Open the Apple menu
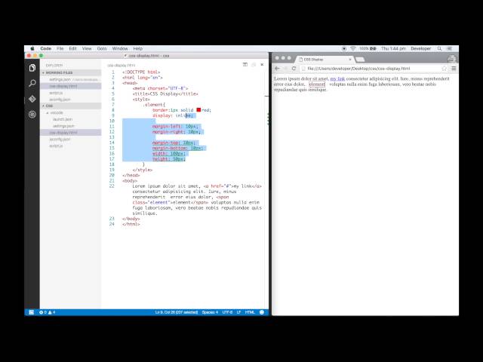 pos(32,48)
